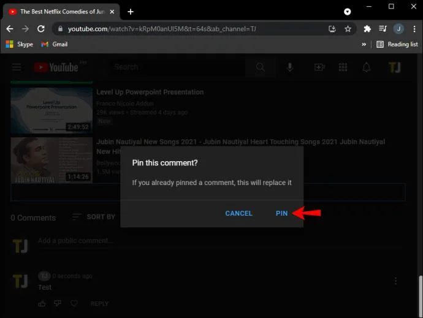Screen dimensions: 423x318
Task: Click into the YouTube search field
Action: [x=178, y=67]
